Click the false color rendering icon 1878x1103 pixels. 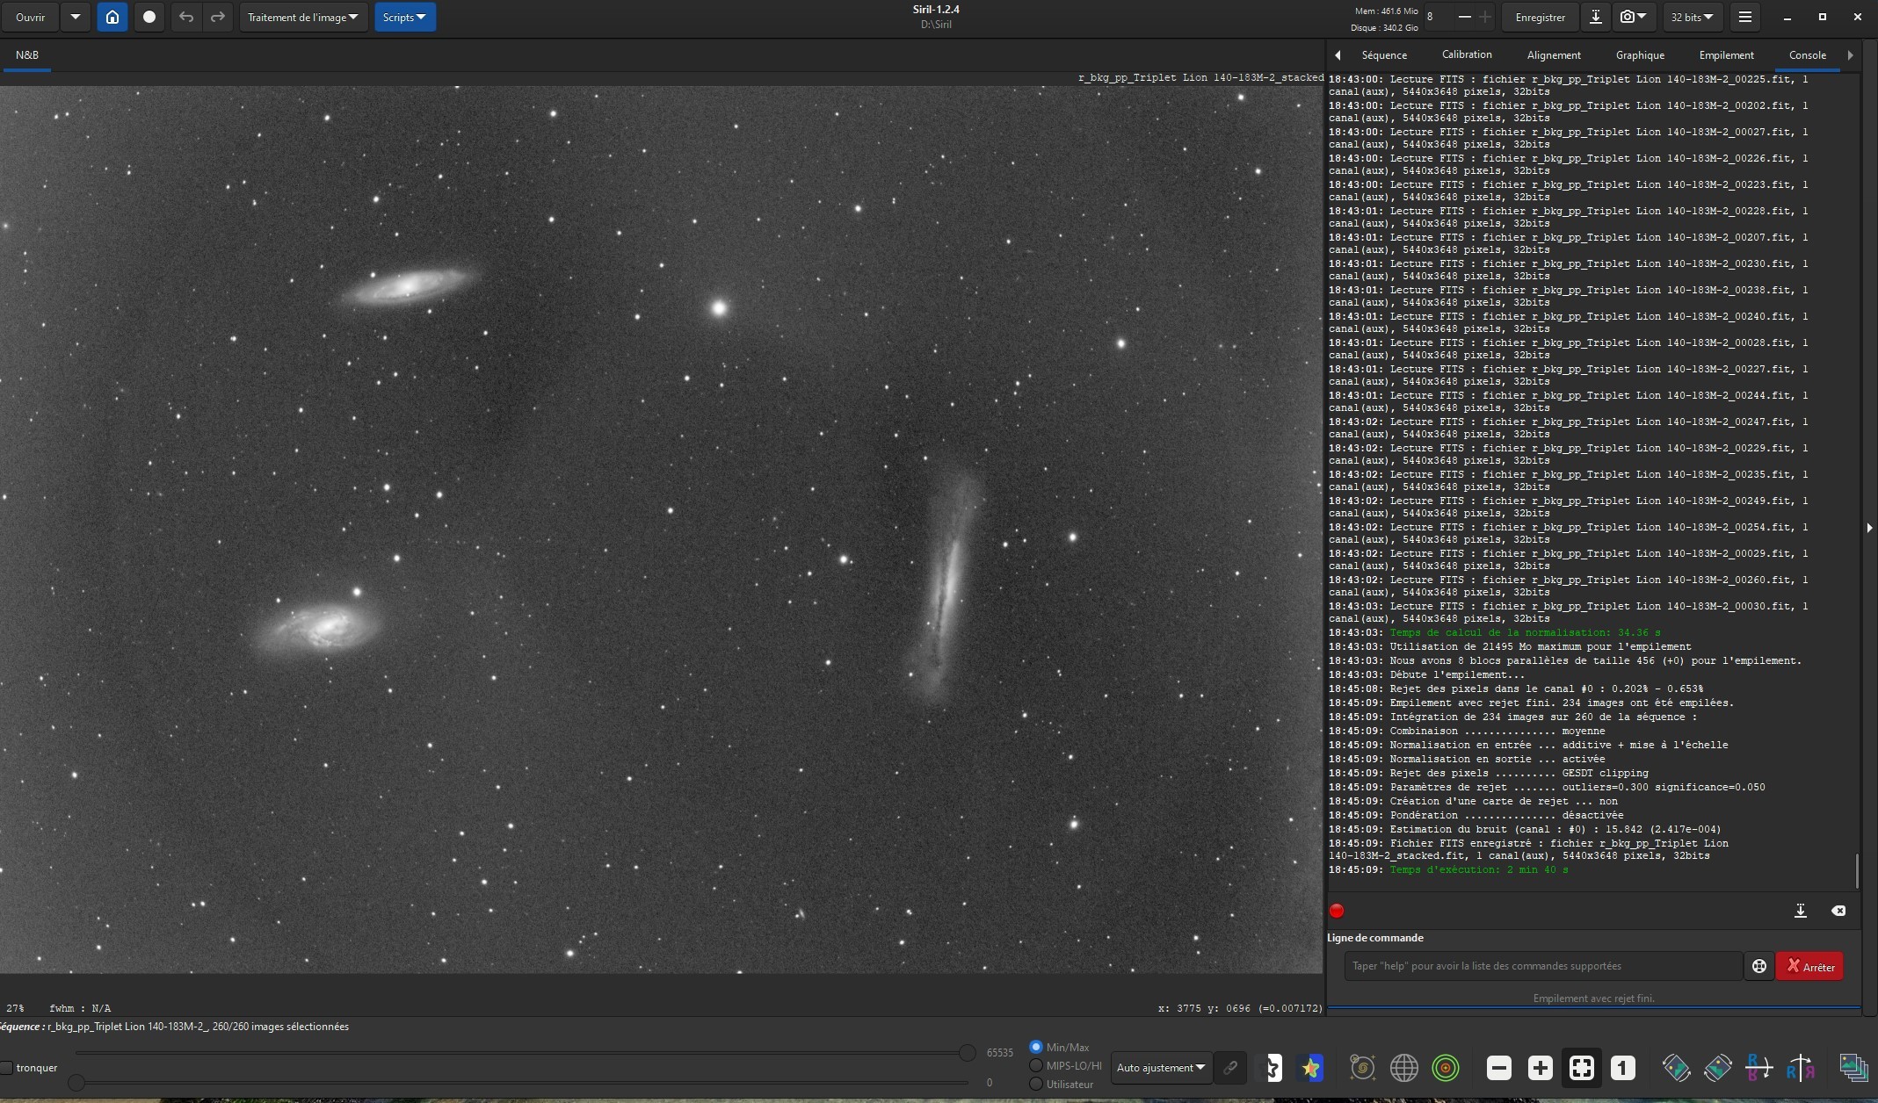1311,1068
